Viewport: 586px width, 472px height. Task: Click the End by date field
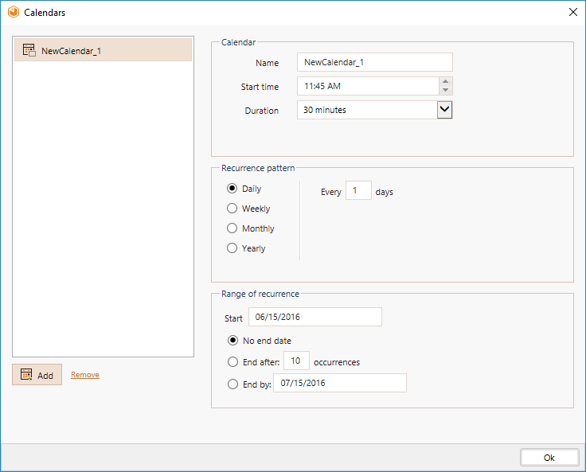tap(340, 383)
